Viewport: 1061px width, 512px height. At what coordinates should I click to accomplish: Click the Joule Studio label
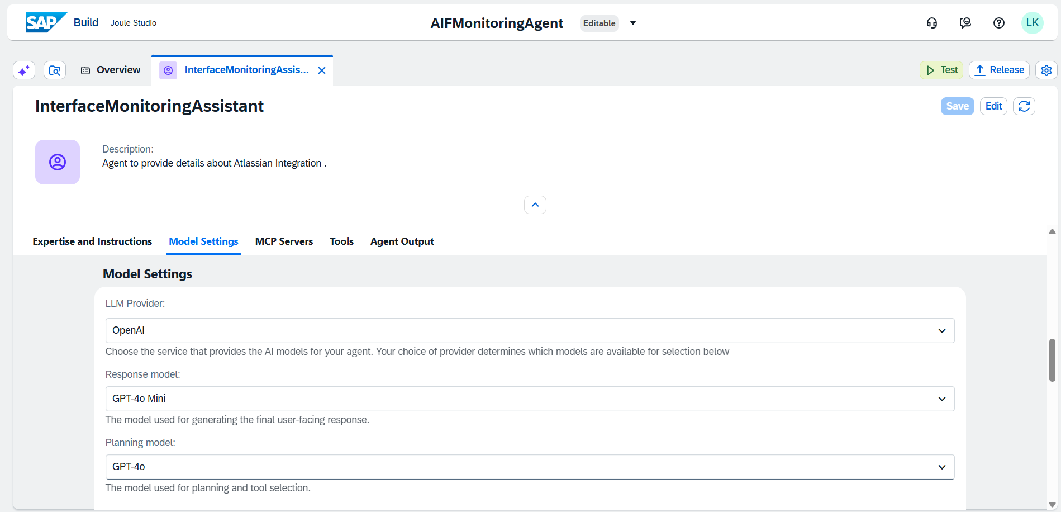(x=134, y=23)
